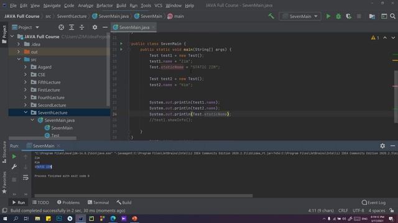Collapse JAVA Full Course root node
Screen dimensions: 398x223
pyautogui.click(x=12, y=37)
